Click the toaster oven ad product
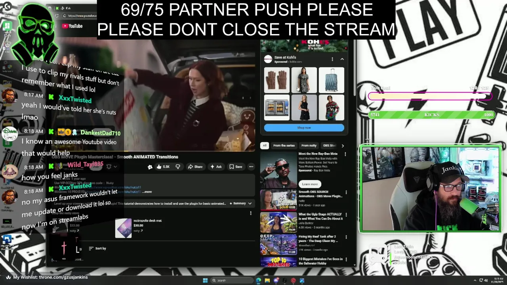Viewport: 507px width, 285px height. click(277, 107)
